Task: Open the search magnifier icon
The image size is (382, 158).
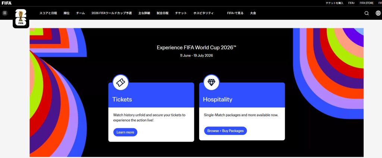Action: click(367, 13)
